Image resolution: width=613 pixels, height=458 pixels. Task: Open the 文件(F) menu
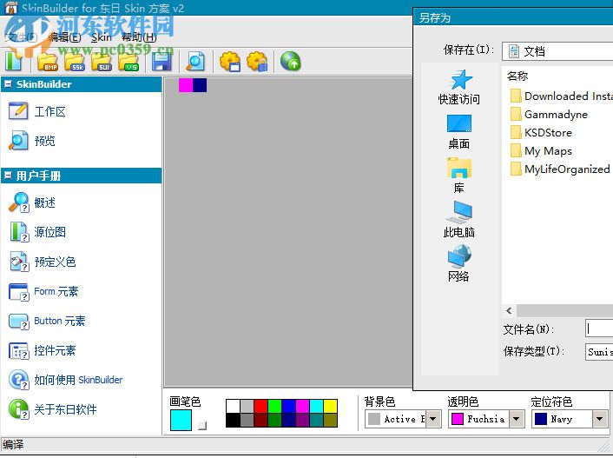pyautogui.click(x=22, y=37)
